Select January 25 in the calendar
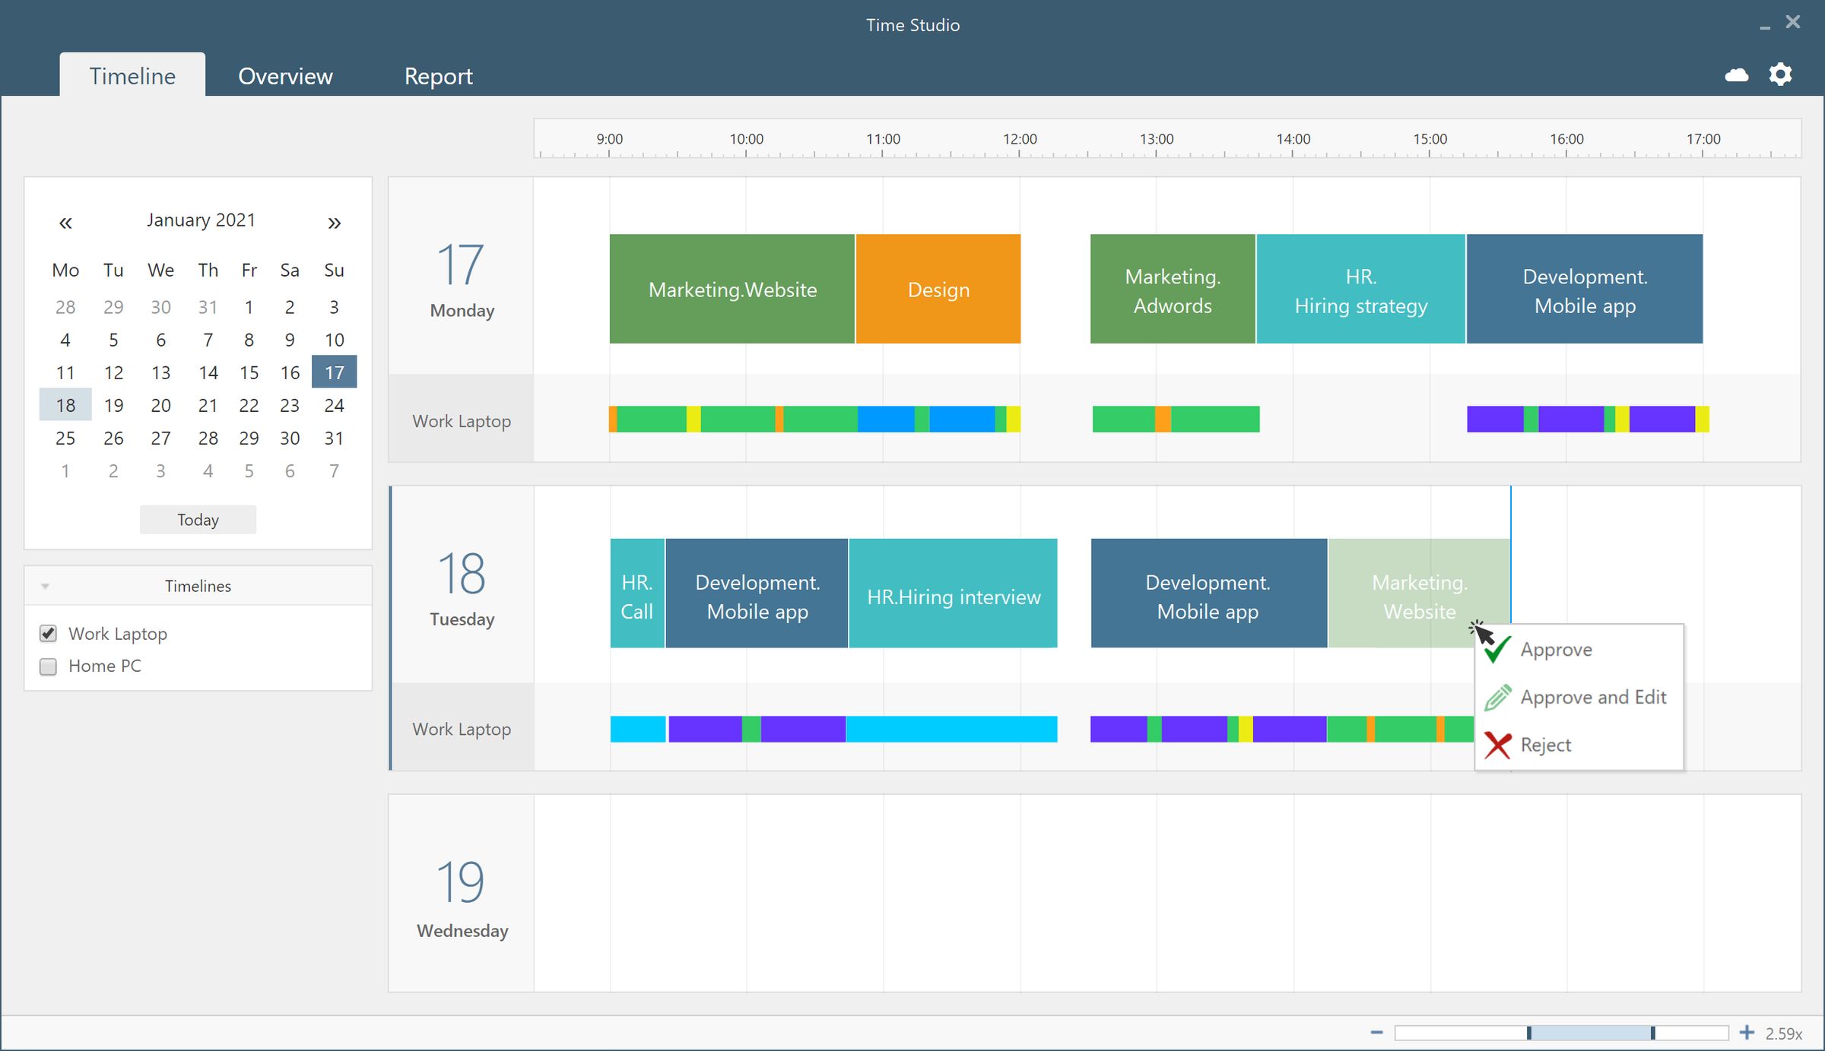Screen dimensions: 1825x1051 (x=65, y=438)
